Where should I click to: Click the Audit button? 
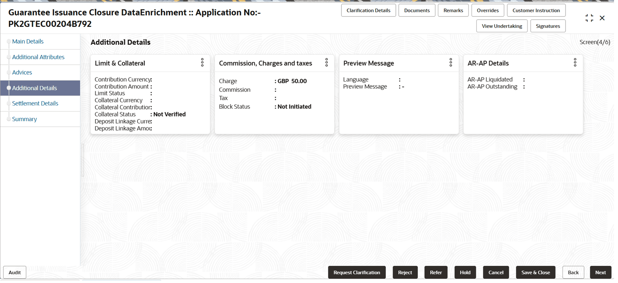(15, 272)
